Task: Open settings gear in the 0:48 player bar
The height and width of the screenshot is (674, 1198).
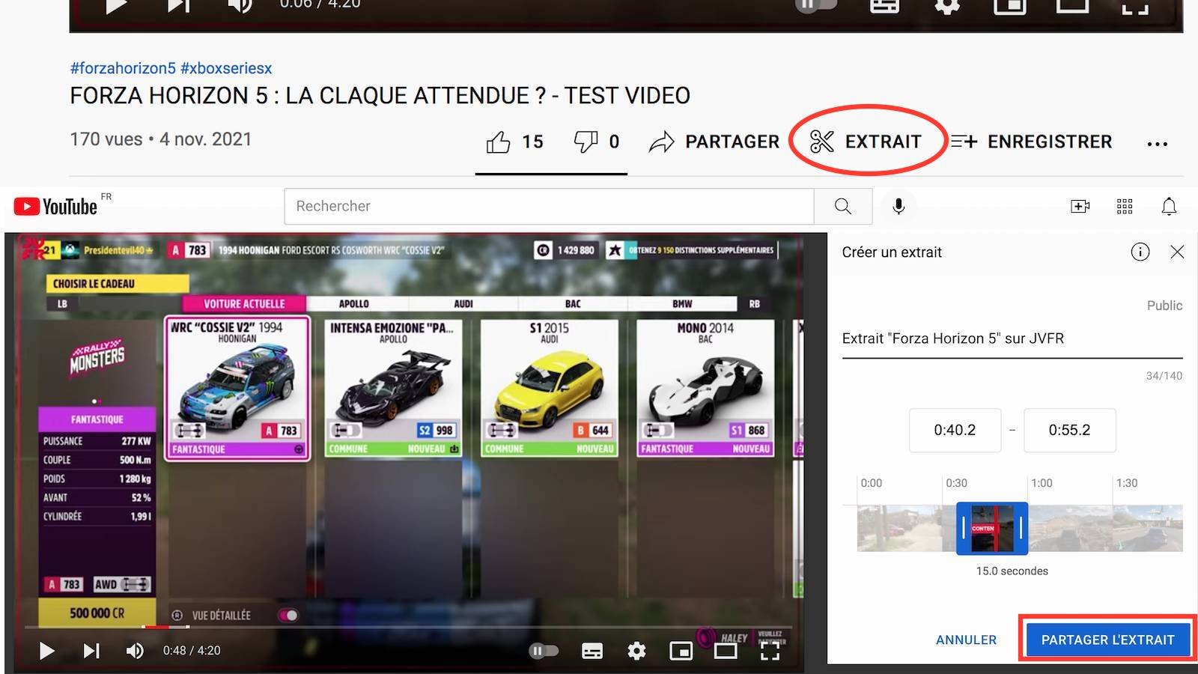Action: coord(636,651)
